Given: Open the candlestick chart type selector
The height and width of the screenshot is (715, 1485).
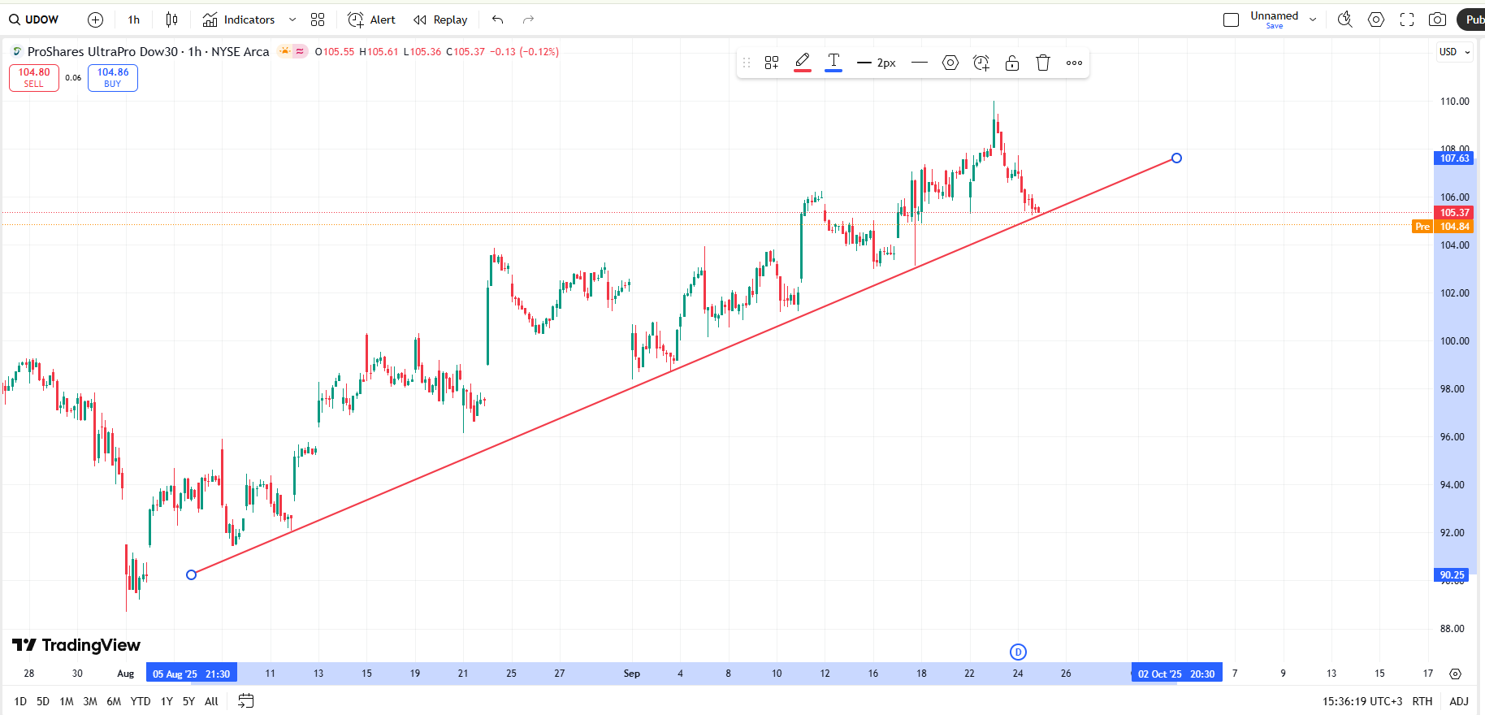Looking at the screenshot, I should click(x=171, y=19).
